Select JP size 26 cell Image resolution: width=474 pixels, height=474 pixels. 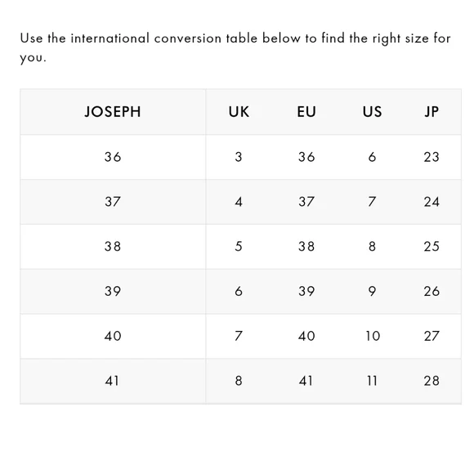pyautogui.click(x=432, y=291)
